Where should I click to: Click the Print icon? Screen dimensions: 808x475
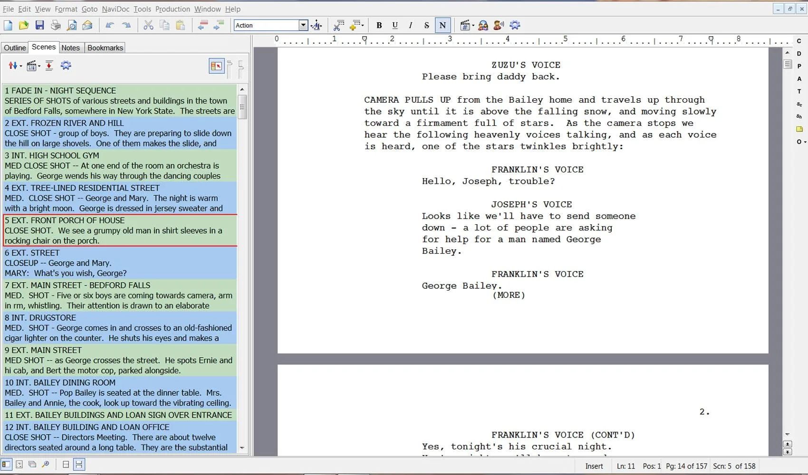click(56, 25)
